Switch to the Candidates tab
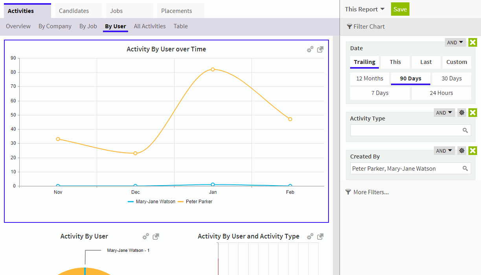This screenshot has width=481, height=275. (78, 11)
